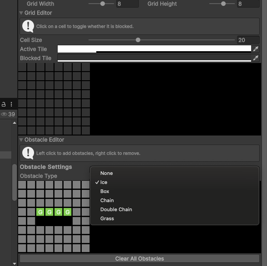This screenshot has width=267, height=266.
Task: Click the vertical scrollbar thumb on the left
Action: point(15,182)
